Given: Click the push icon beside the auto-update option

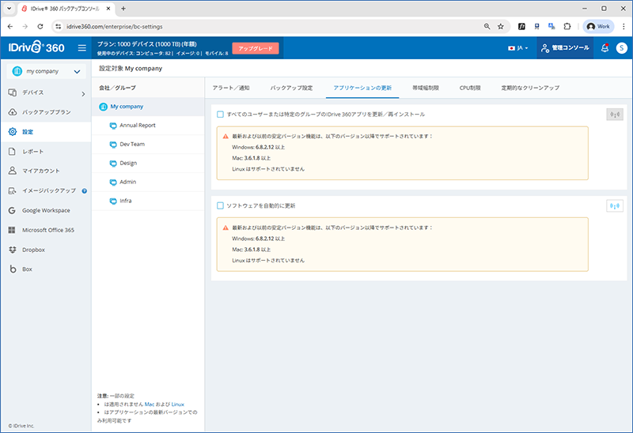Looking at the screenshot, I should coord(615,206).
